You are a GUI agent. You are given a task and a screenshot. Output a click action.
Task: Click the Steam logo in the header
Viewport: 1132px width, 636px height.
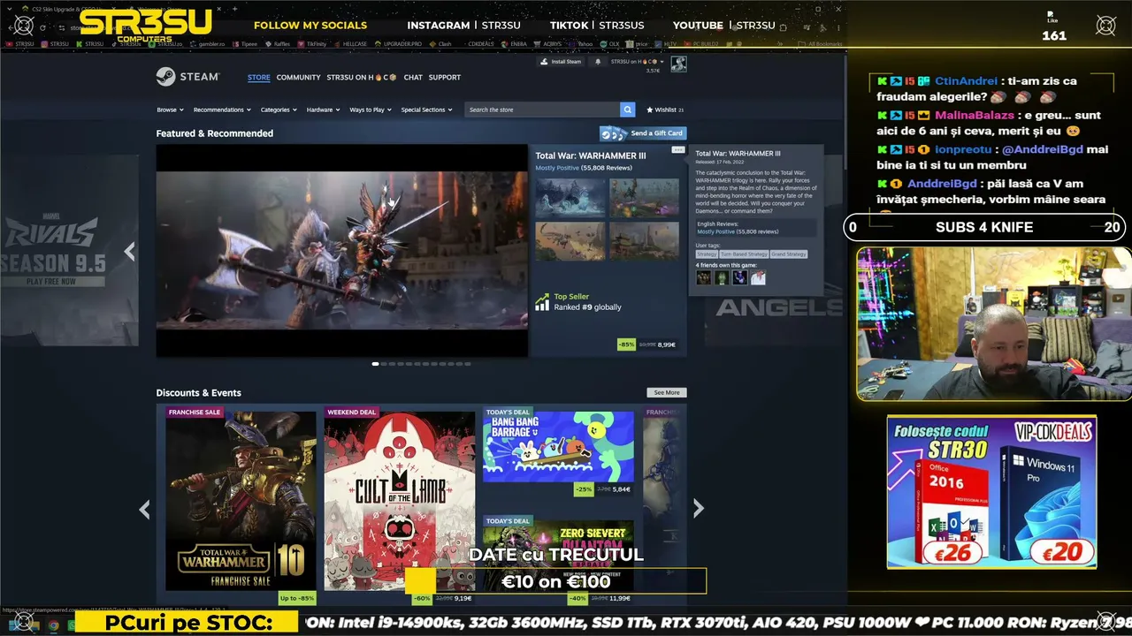187,77
